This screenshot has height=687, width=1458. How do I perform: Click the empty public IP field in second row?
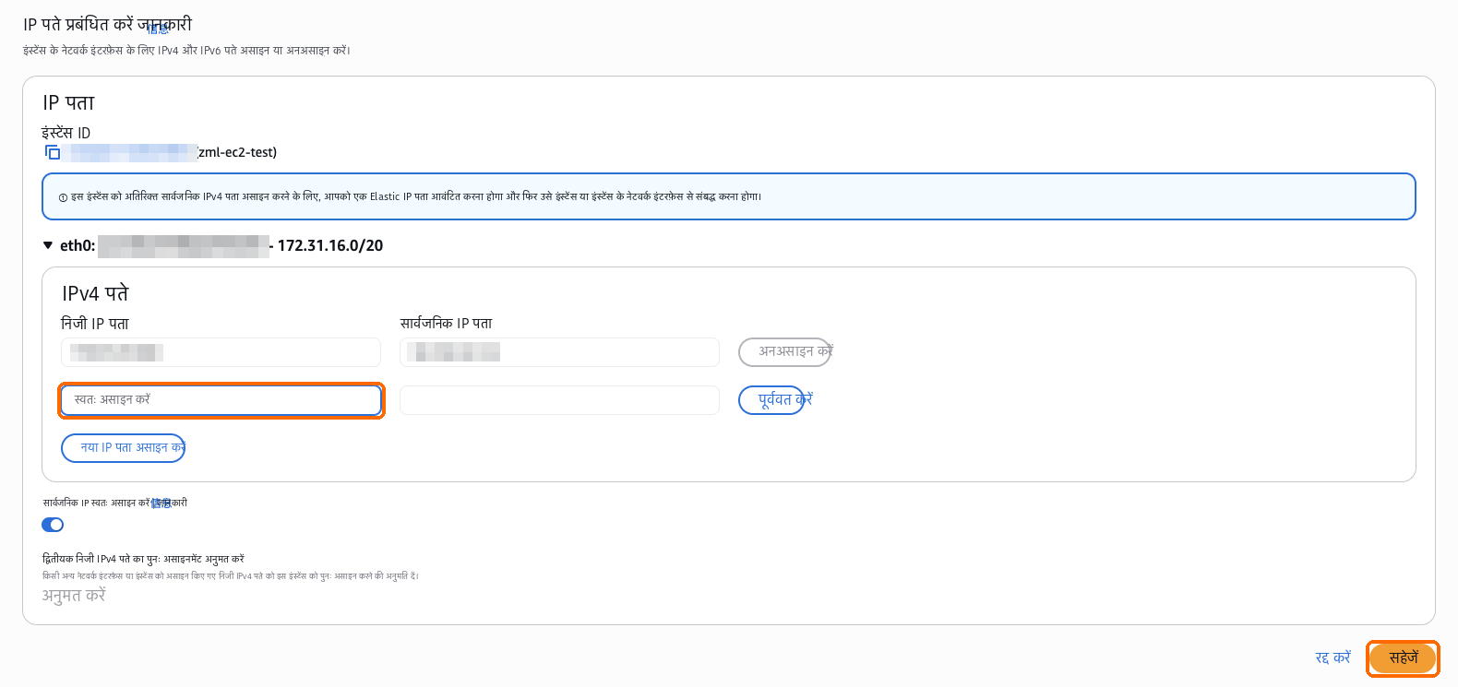click(559, 400)
